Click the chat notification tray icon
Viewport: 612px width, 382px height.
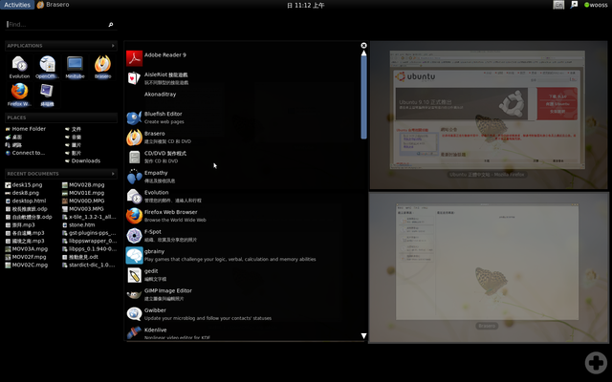pos(574,5)
